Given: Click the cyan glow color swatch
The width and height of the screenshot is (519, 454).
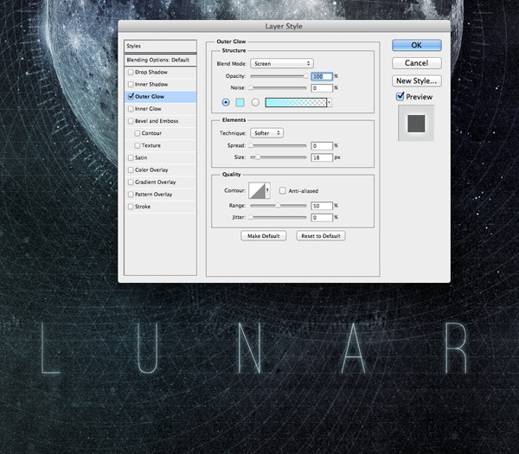Looking at the screenshot, I should coord(240,102).
